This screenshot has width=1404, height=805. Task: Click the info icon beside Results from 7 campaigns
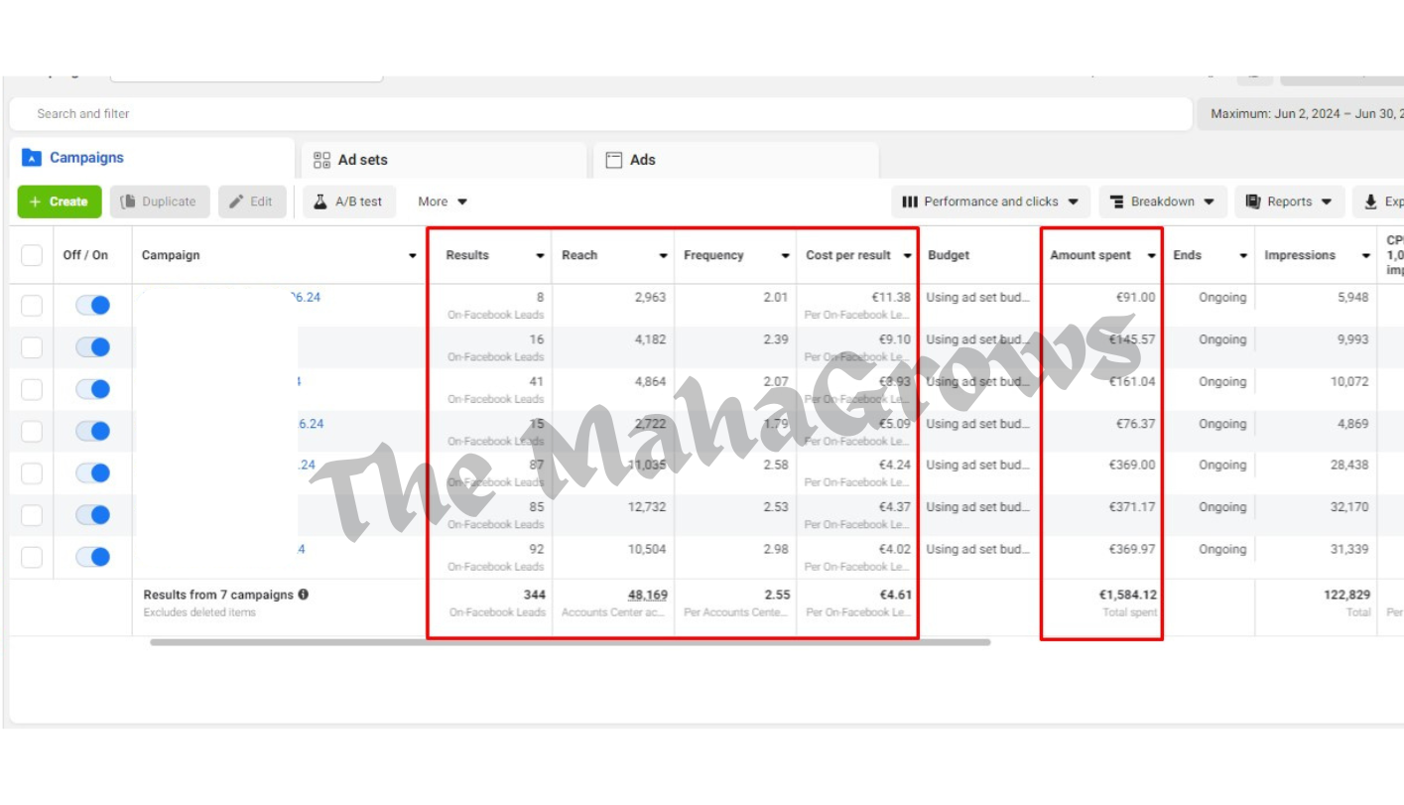click(304, 595)
